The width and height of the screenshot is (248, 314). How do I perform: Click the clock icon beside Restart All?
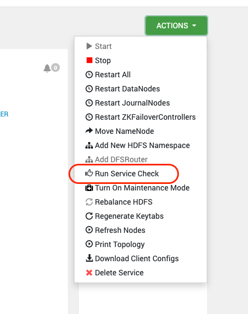click(89, 75)
